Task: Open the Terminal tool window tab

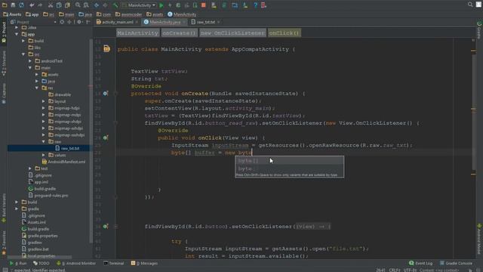Action: tap(114, 263)
